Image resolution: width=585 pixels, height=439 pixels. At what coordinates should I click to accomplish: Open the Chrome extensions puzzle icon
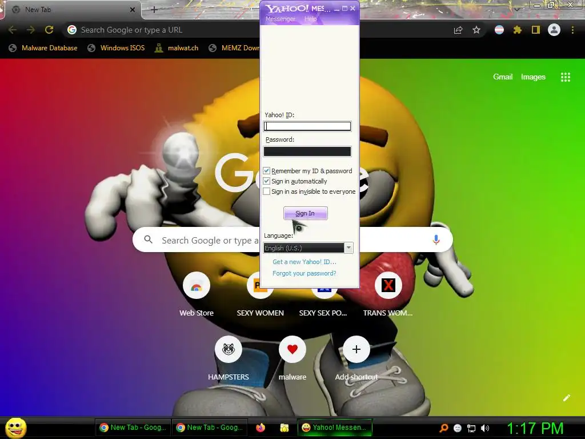pyautogui.click(x=517, y=30)
